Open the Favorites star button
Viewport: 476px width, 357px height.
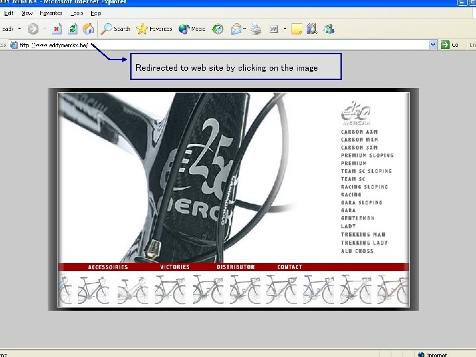coord(154,29)
